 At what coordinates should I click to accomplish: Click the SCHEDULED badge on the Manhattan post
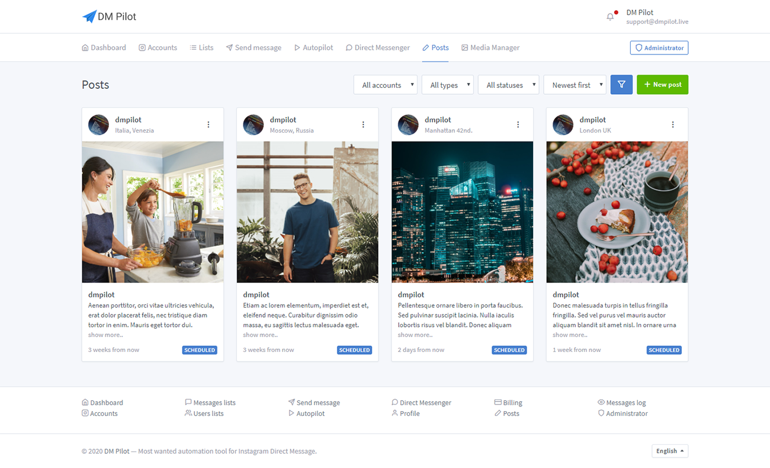[x=509, y=350]
